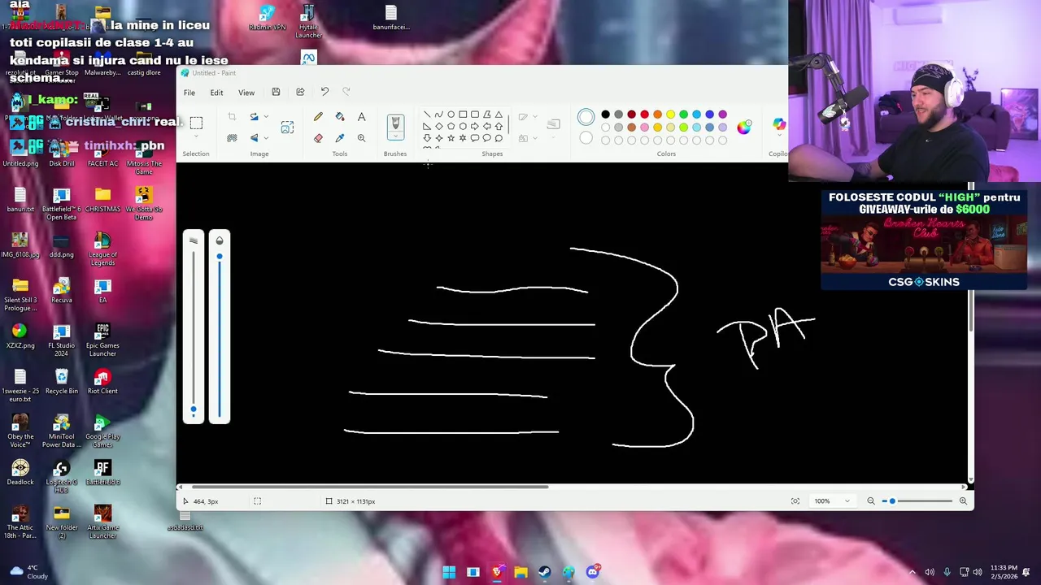Click the Fit to window icon

coord(795,501)
